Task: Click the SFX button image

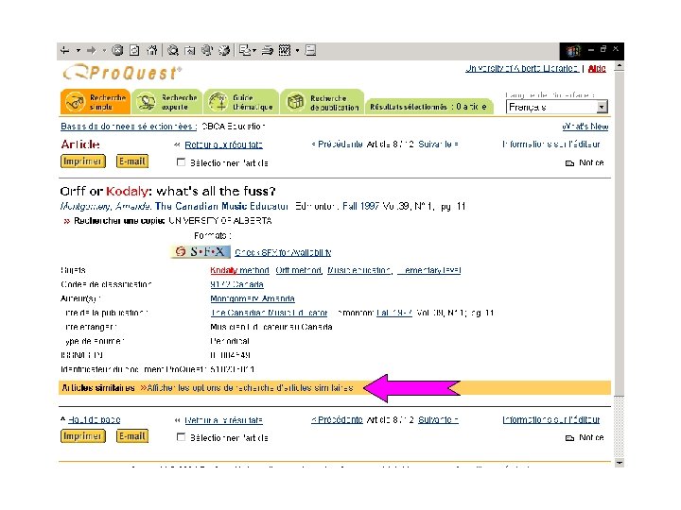Action: [201, 252]
